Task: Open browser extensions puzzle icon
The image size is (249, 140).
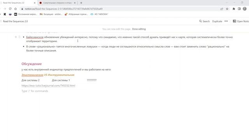Action: coord(234,9)
